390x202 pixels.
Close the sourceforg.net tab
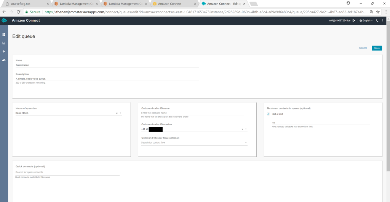point(48,4)
